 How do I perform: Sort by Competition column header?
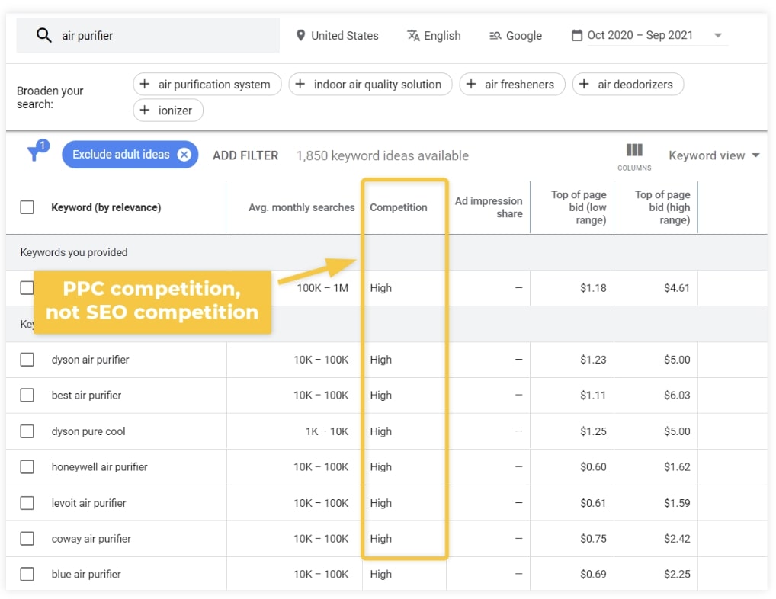(x=399, y=207)
